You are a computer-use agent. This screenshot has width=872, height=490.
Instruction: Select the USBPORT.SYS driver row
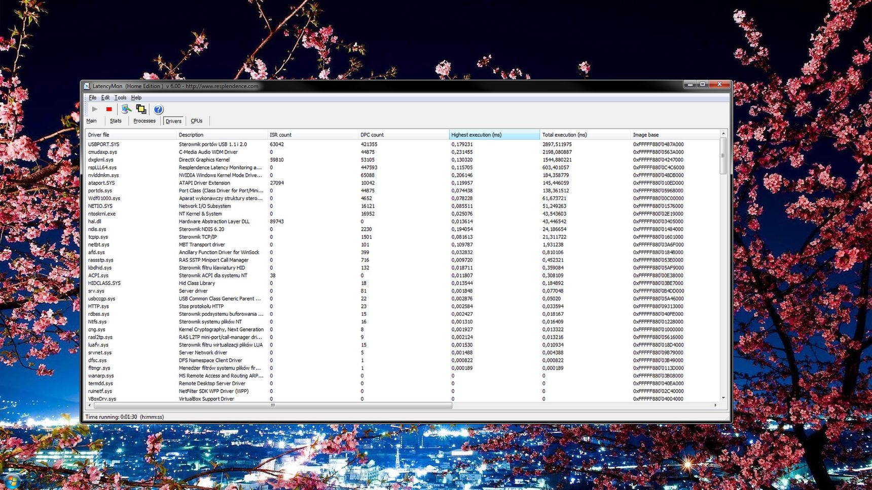point(403,144)
